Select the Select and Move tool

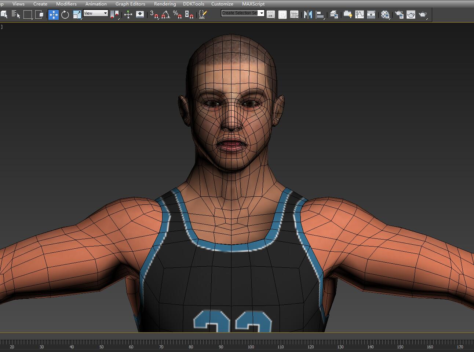(x=54, y=15)
